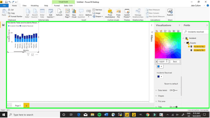This screenshot has height=118, width=210.
Task: Click Ask A Question
Action: click(81, 13)
